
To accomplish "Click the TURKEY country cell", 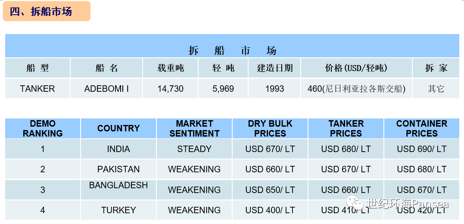I will click(118, 210).
